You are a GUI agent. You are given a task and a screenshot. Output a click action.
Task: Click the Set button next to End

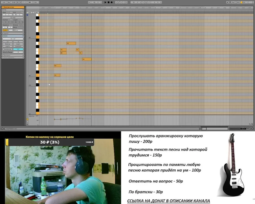[x=22, y=12]
